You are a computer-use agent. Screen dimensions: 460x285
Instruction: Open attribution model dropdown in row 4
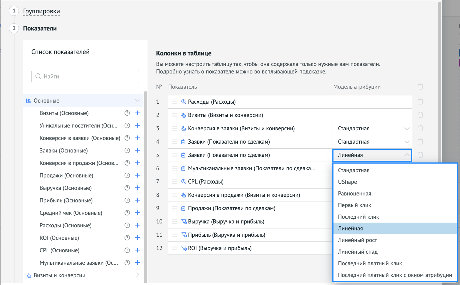pos(372,142)
